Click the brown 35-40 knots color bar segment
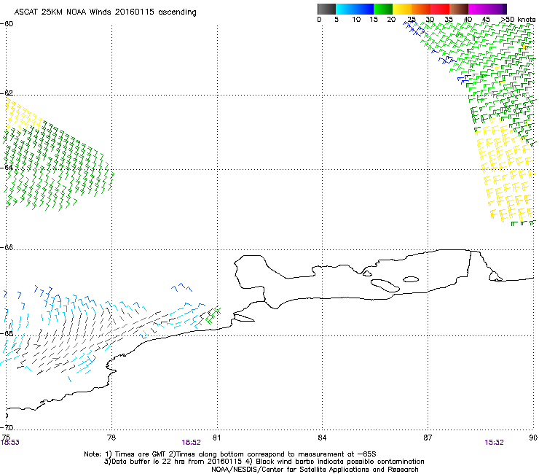Viewport: 539px width, 474px height. pyautogui.click(x=459, y=9)
